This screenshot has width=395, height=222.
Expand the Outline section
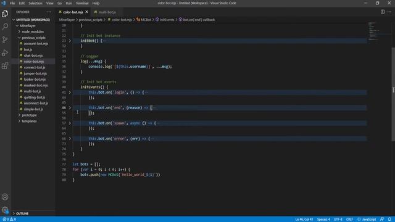click(x=22, y=213)
